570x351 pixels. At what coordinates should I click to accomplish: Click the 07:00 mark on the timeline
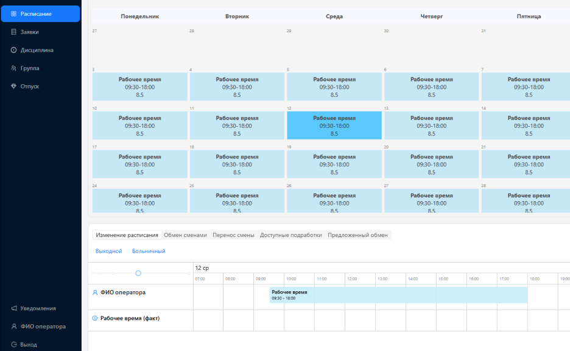tap(200, 279)
